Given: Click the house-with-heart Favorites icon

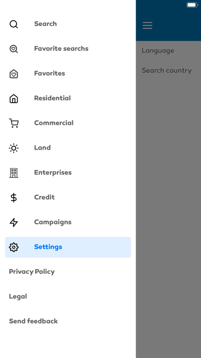Looking at the screenshot, I should coord(14,74).
